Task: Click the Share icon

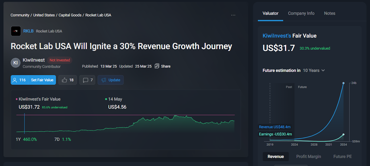Action: point(157,66)
